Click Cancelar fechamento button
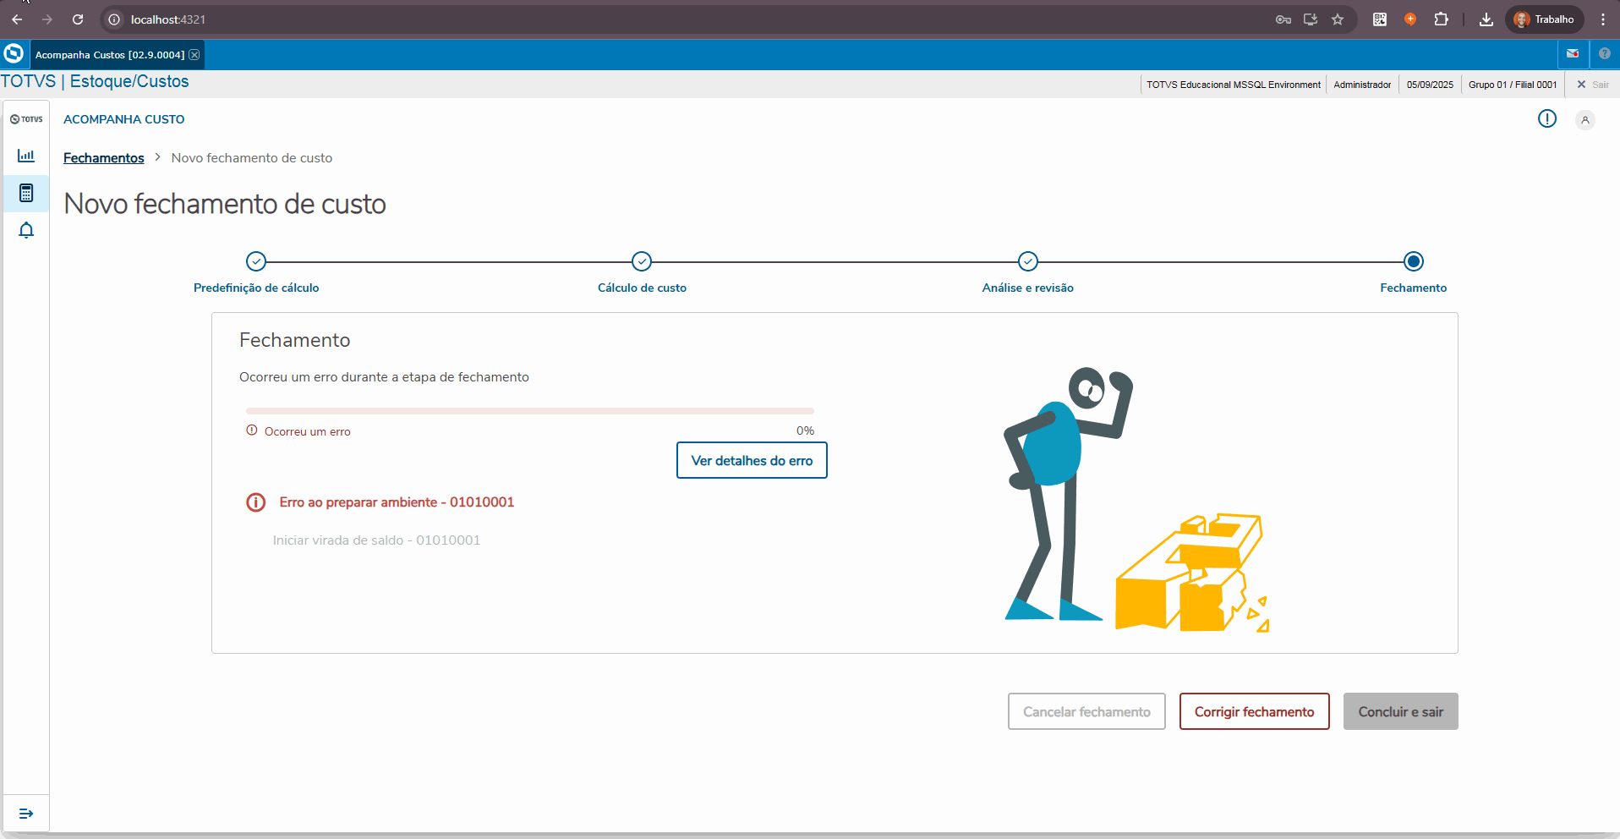 [1086, 712]
